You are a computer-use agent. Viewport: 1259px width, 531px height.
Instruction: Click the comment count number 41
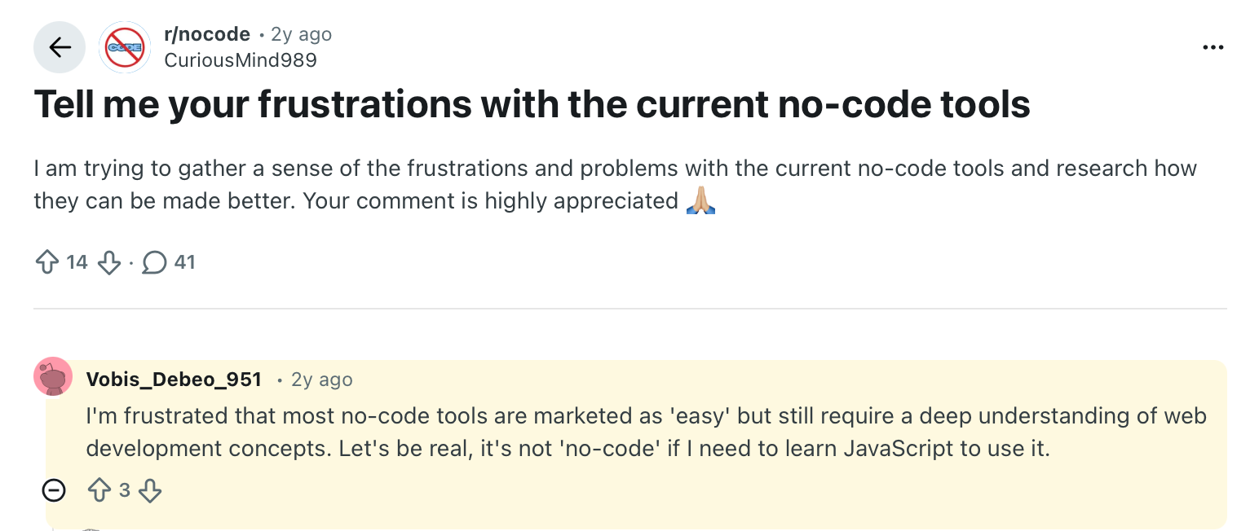[185, 262]
